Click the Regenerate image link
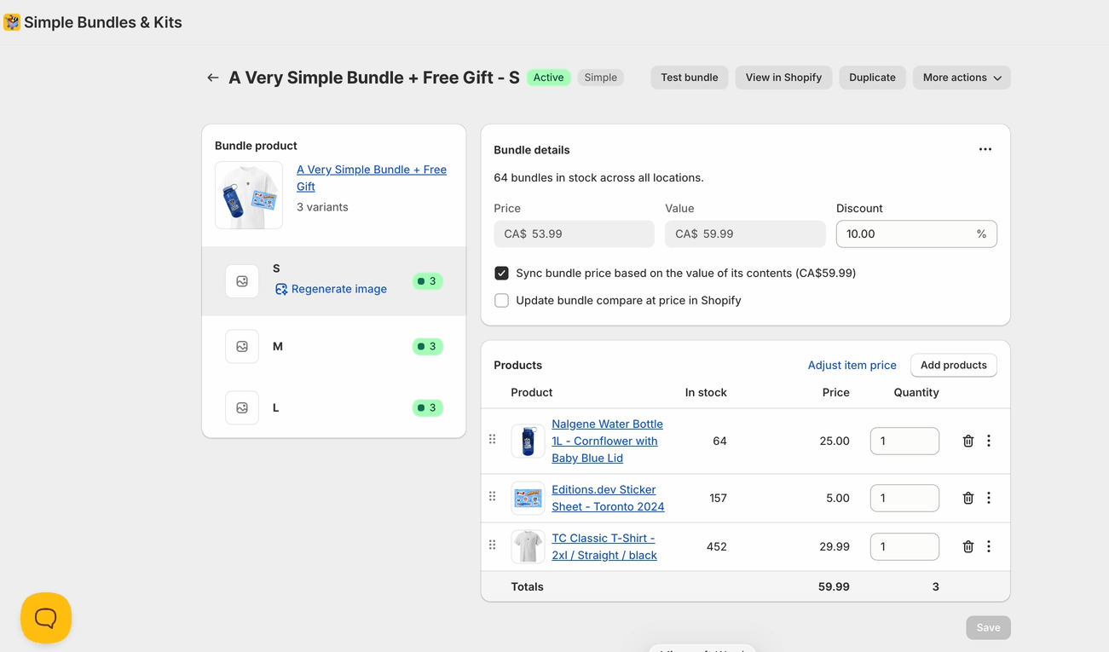The width and height of the screenshot is (1109, 652). (x=339, y=289)
